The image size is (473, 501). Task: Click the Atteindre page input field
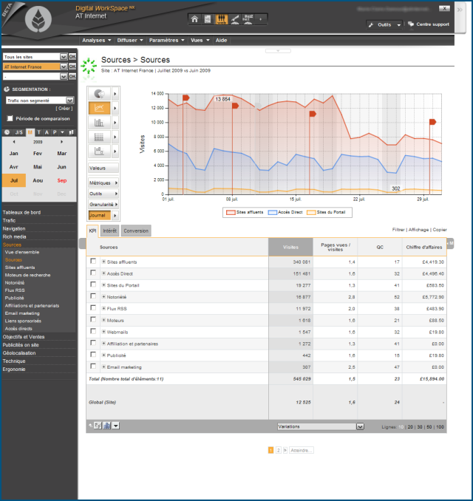click(x=301, y=450)
